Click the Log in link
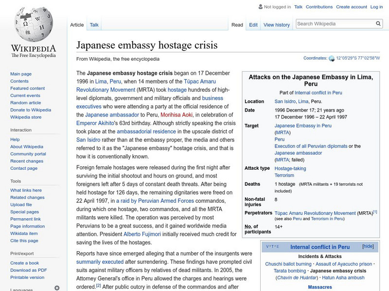389x291 pixels. (377, 7)
